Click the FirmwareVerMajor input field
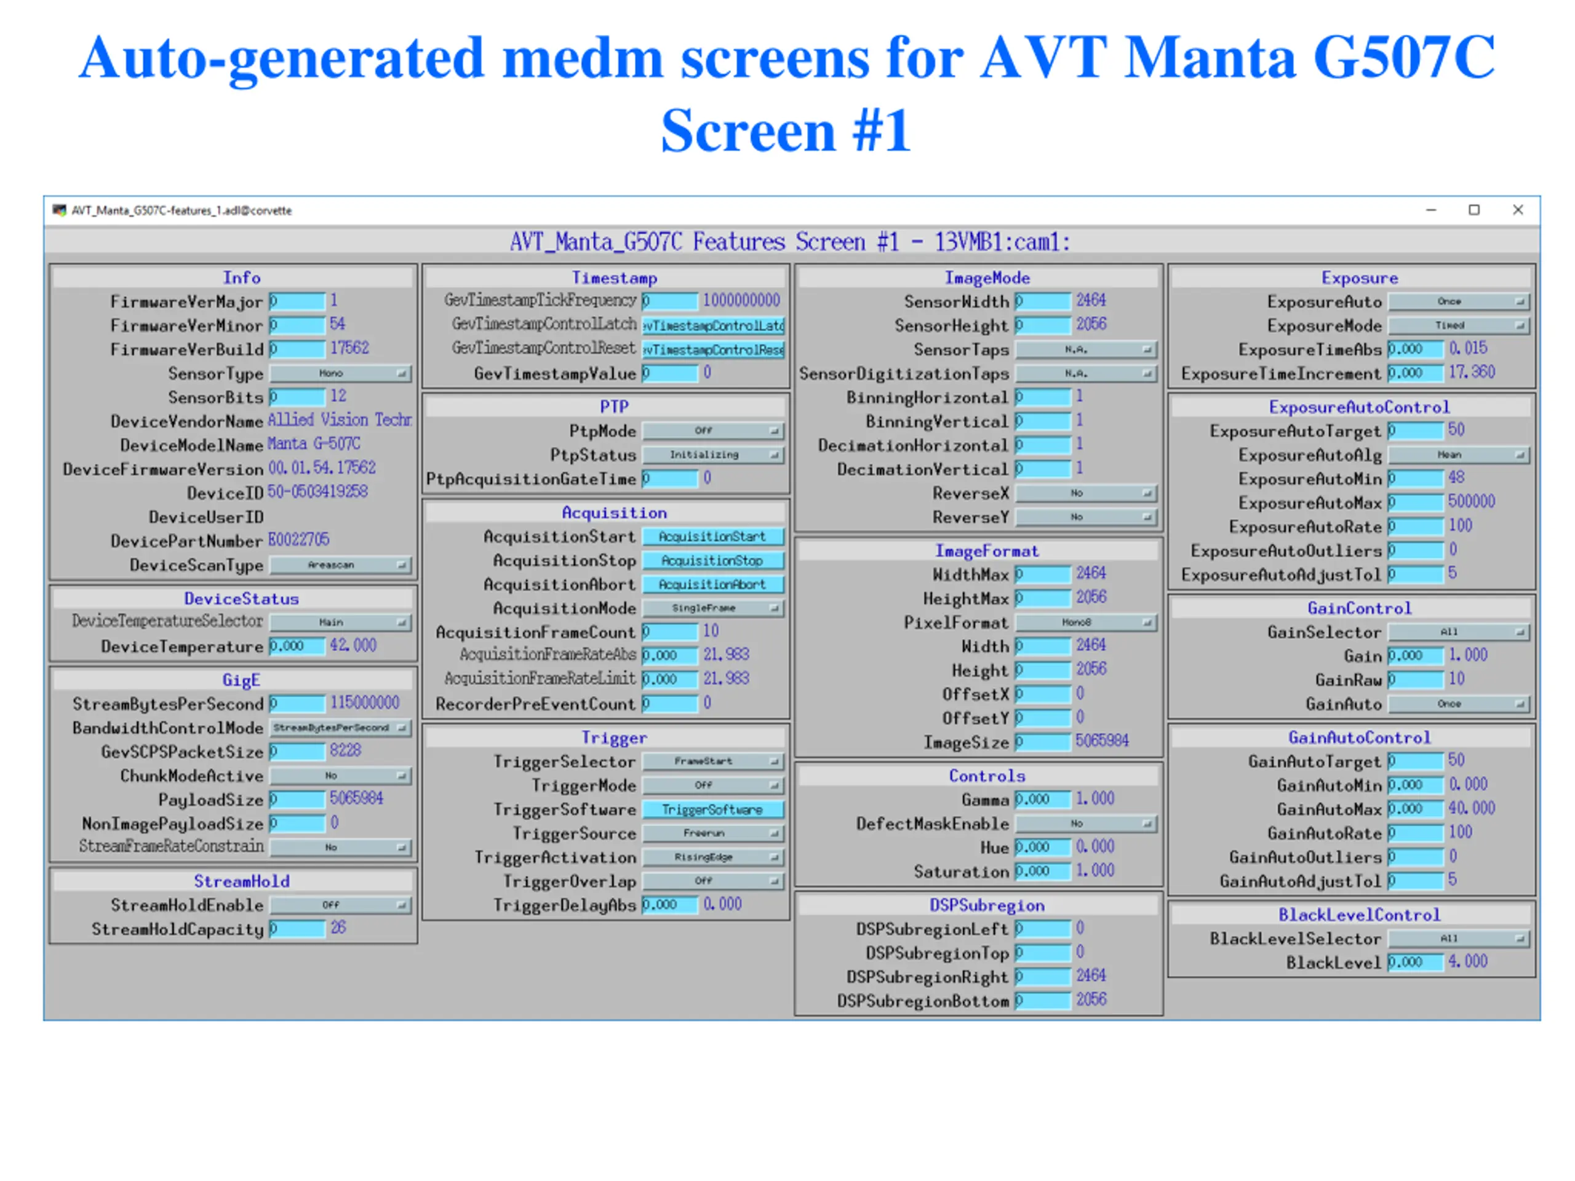Screen dimensions: 1575x1181 pos(298,302)
